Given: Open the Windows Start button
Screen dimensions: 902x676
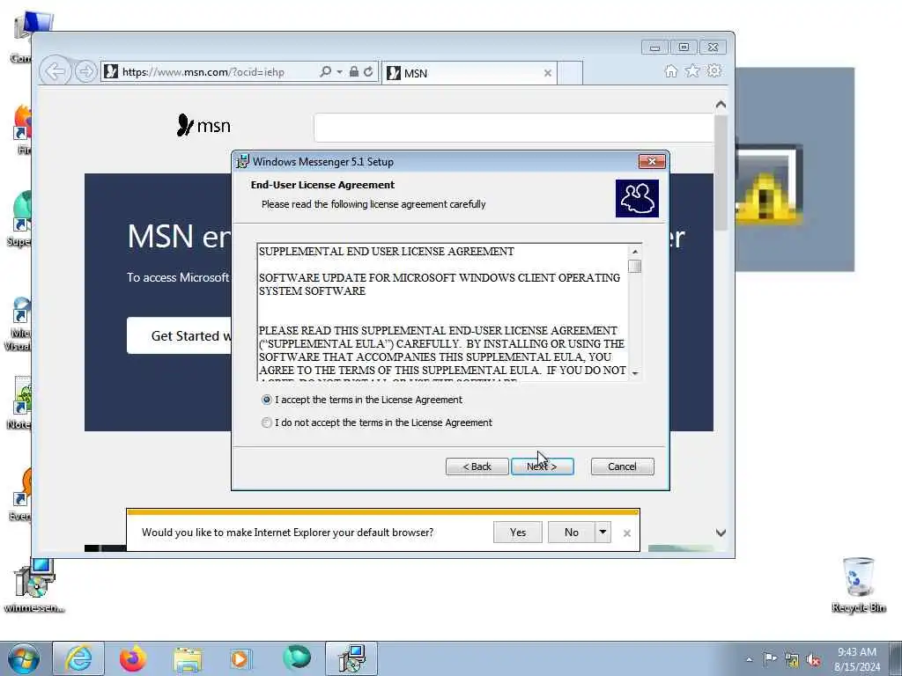Looking at the screenshot, I should pyautogui.click(x=24, y=658).
